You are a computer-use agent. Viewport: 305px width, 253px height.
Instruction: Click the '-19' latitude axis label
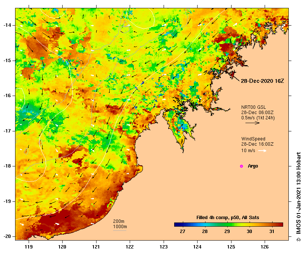tap(7, 201)
